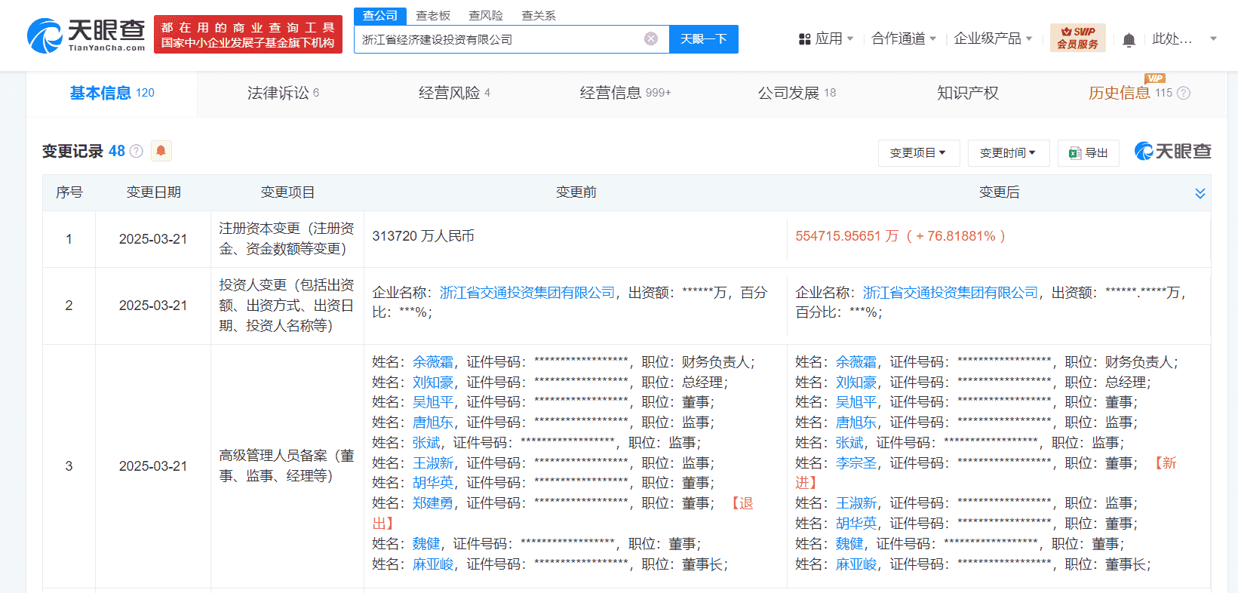Open the 变更项目 filter dropdown
This screenshot has height=593, width=1238.
click(x=918, y=153)
